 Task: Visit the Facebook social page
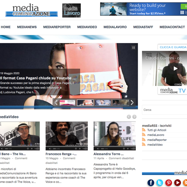151,183
